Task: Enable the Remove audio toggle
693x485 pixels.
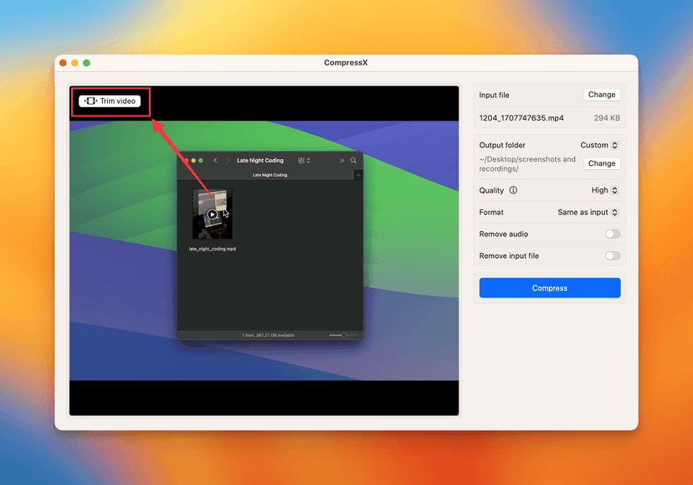Action: tap(612, 235)
